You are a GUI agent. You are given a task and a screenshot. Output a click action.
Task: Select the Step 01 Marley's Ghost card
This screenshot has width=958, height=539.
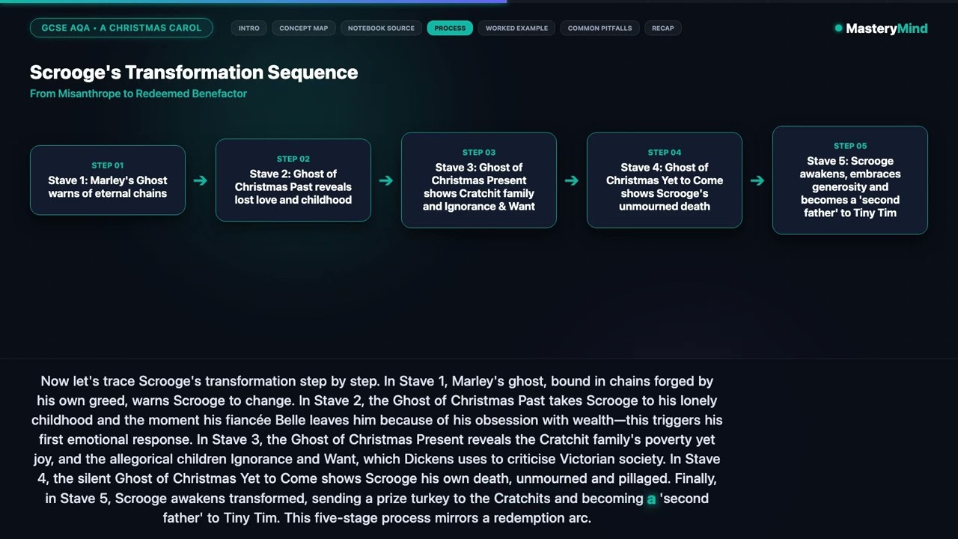(108, 180)
